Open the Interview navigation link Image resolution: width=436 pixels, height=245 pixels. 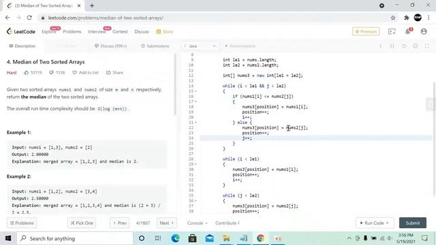coord(97,32)
